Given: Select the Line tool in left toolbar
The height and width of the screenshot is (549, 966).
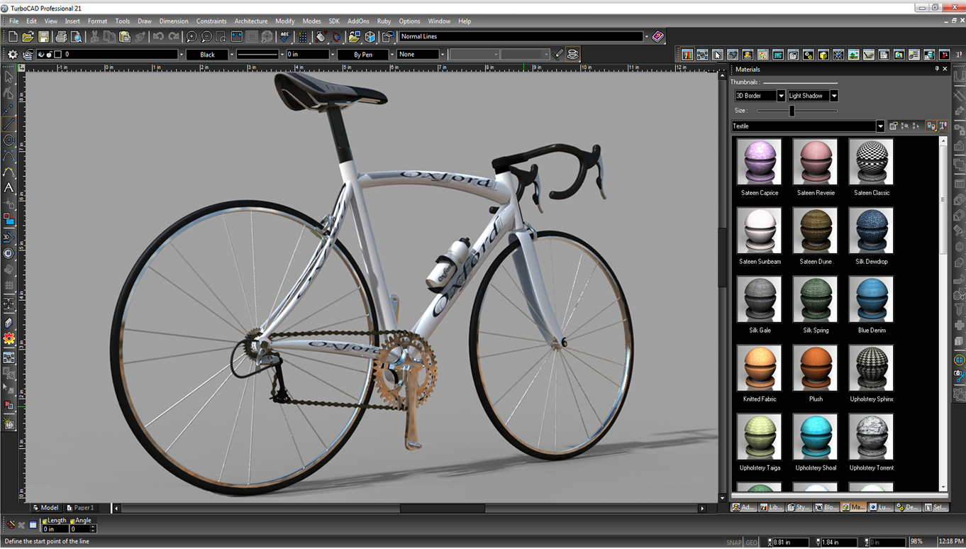Looking at the screenshot, I should (x=9, y=125).
